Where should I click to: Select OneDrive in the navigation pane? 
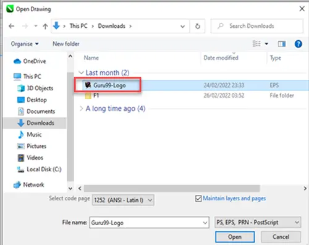[x=30, y=61]
